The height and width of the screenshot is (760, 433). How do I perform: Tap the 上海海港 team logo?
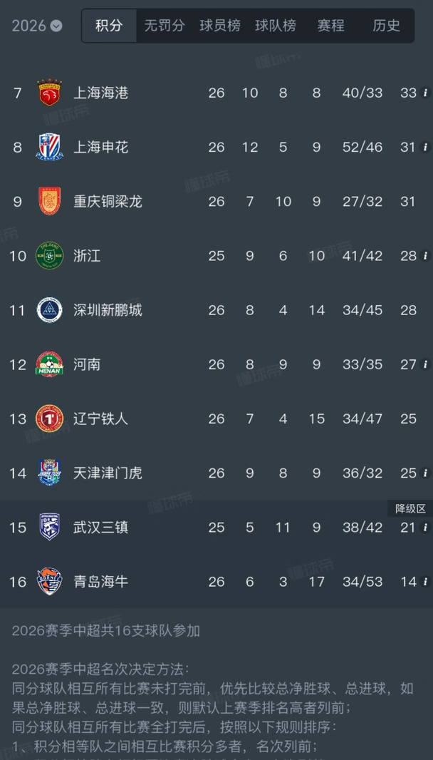click(x=49, y=93)
